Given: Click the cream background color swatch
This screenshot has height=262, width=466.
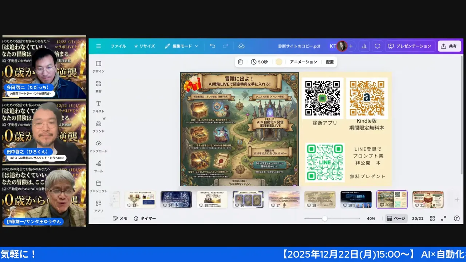Looking at the screenshot, I should [279, 62].
